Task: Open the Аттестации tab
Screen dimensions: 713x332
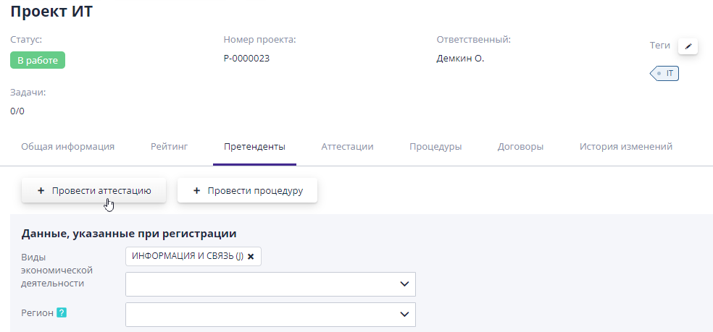Action: [347, 147]
